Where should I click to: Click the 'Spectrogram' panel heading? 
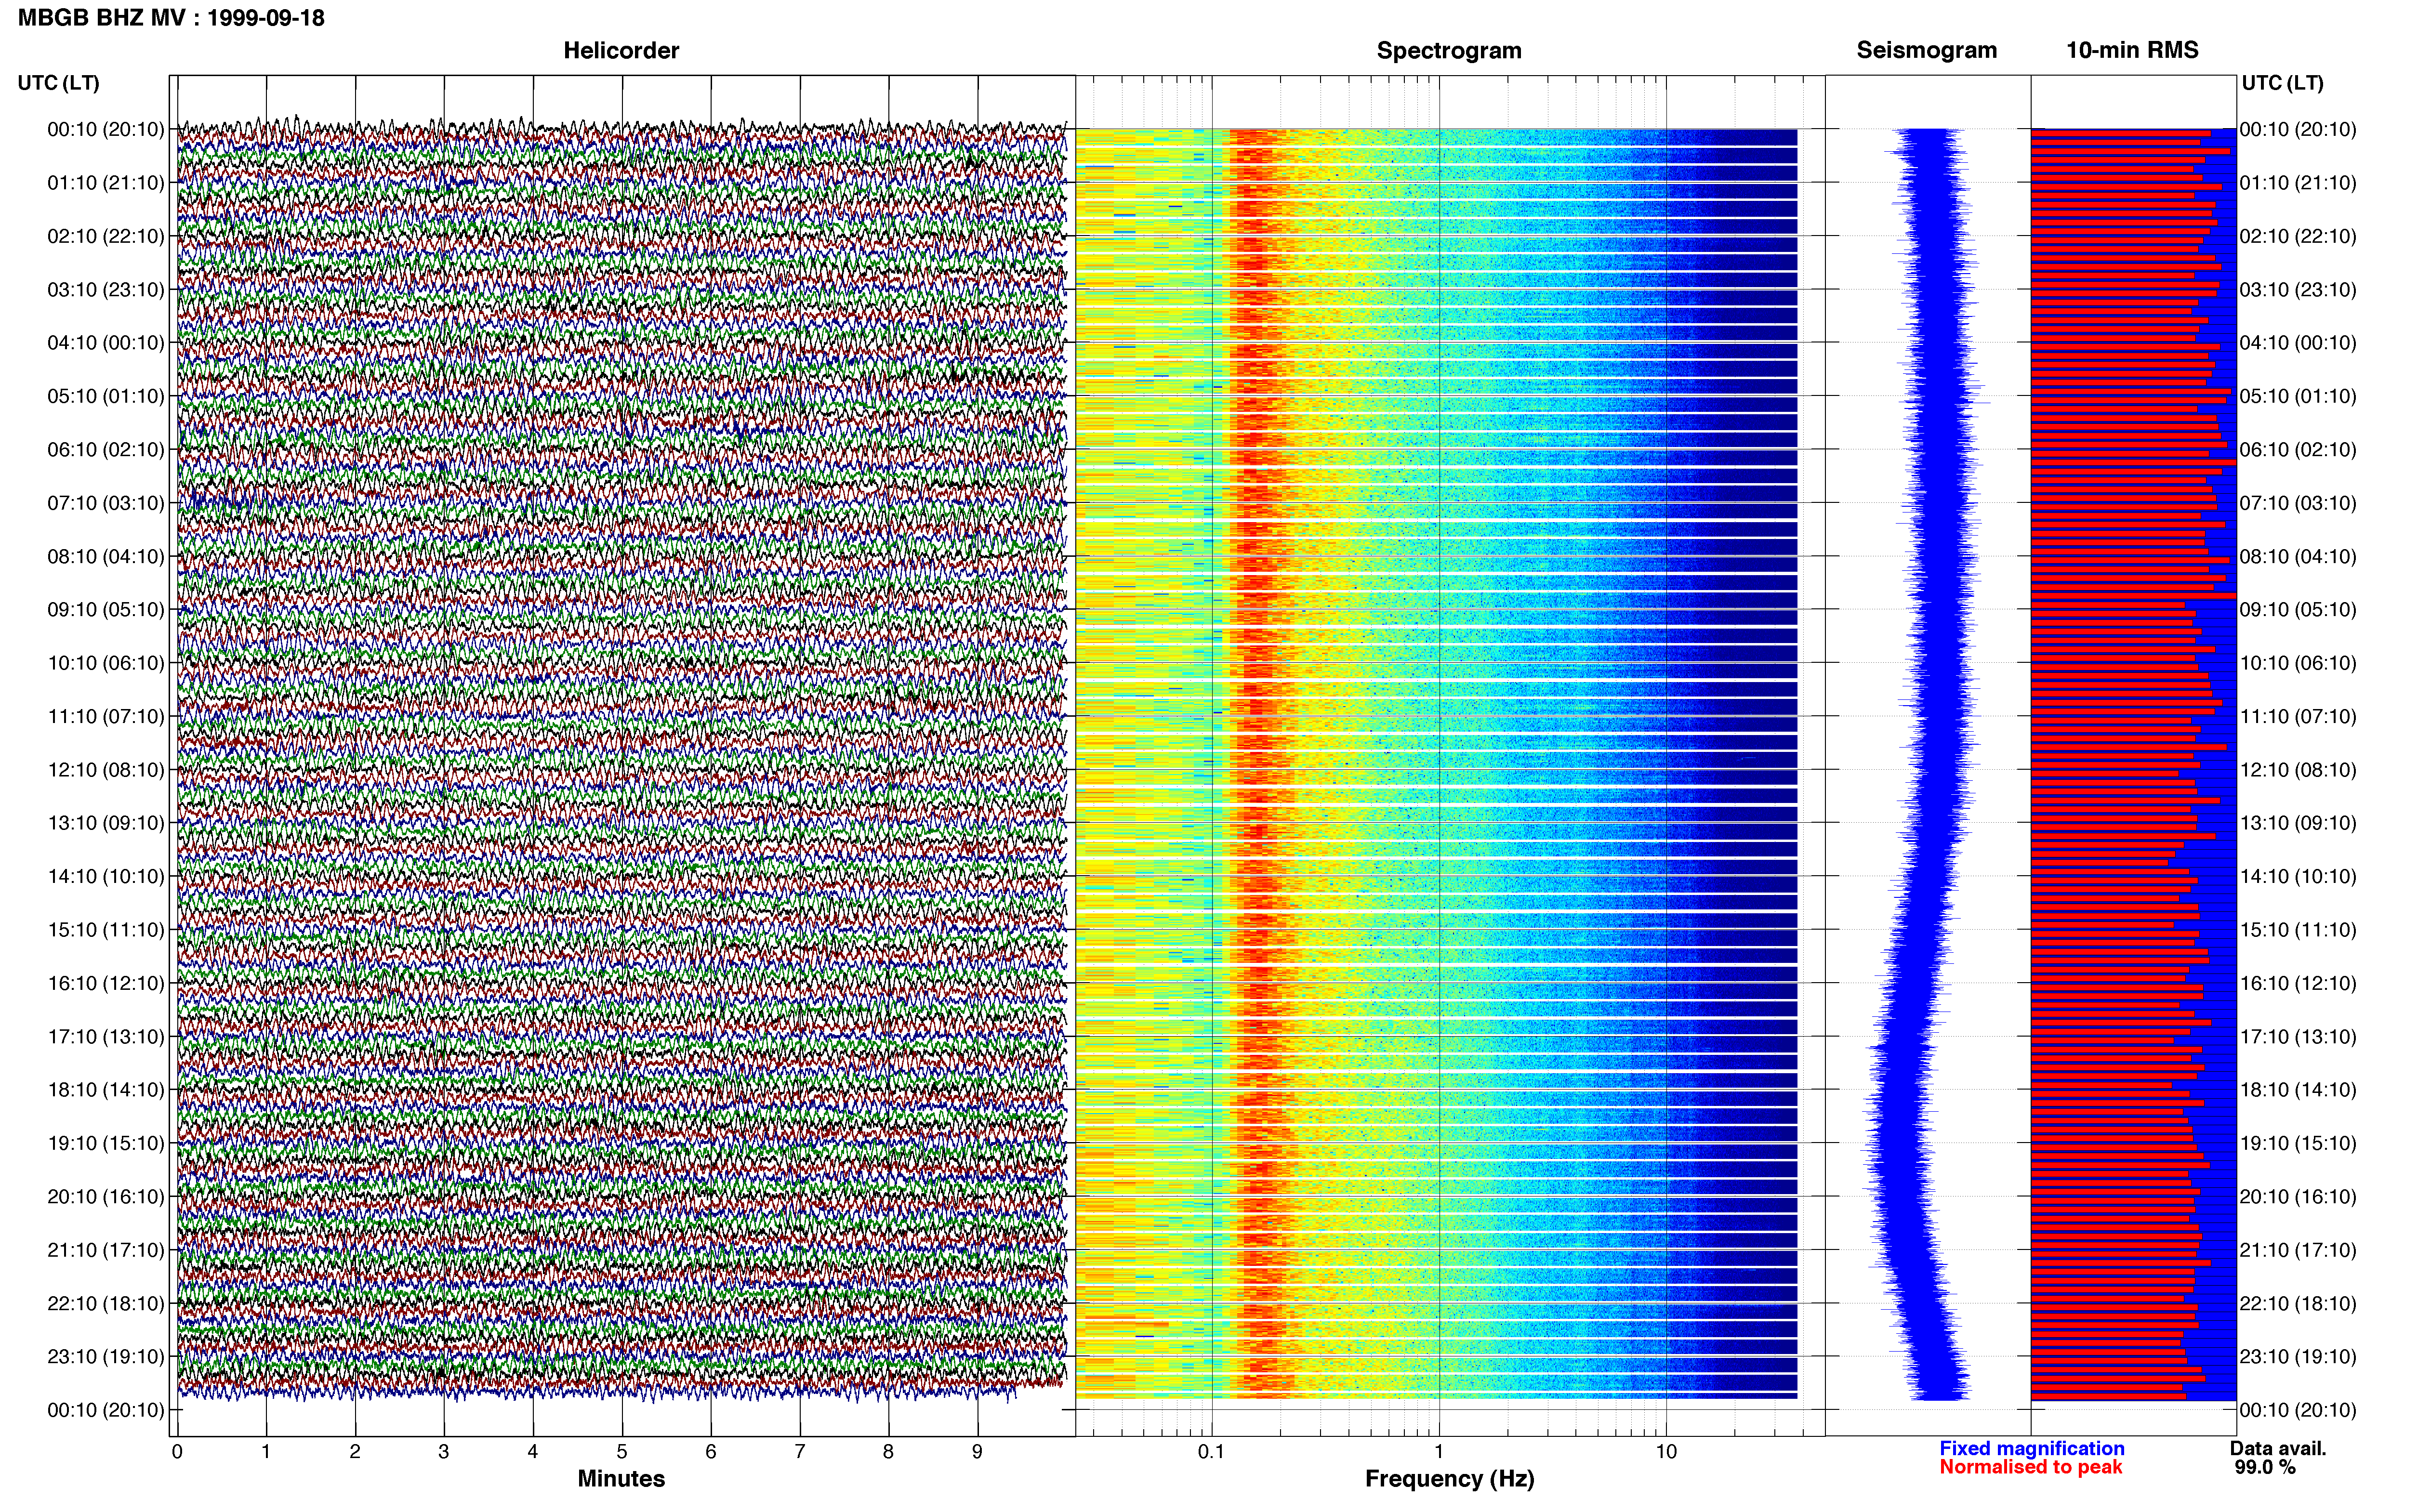click(1449, 50)
